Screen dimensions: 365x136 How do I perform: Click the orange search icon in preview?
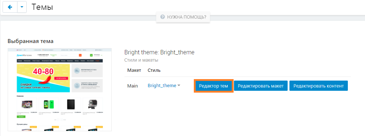80,55
